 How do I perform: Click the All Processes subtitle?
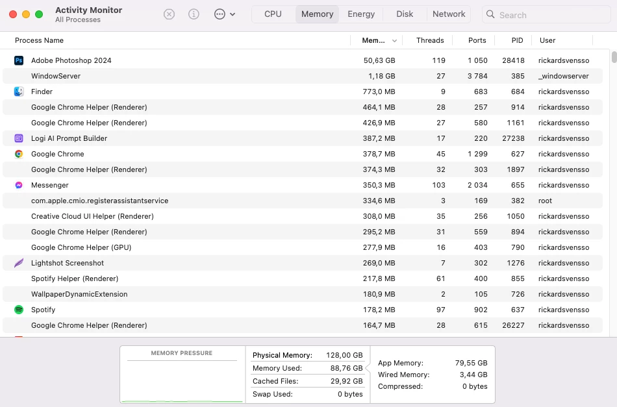[x=77, y=19]
